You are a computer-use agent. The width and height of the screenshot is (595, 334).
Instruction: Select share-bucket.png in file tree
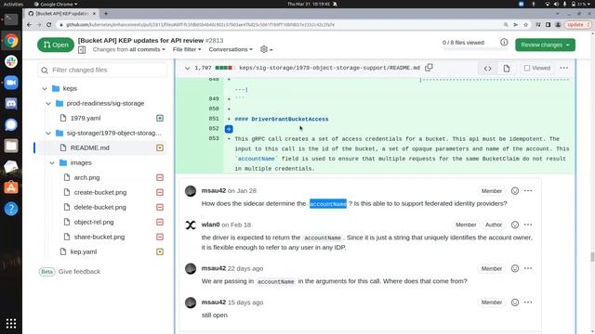click(99, 237)
